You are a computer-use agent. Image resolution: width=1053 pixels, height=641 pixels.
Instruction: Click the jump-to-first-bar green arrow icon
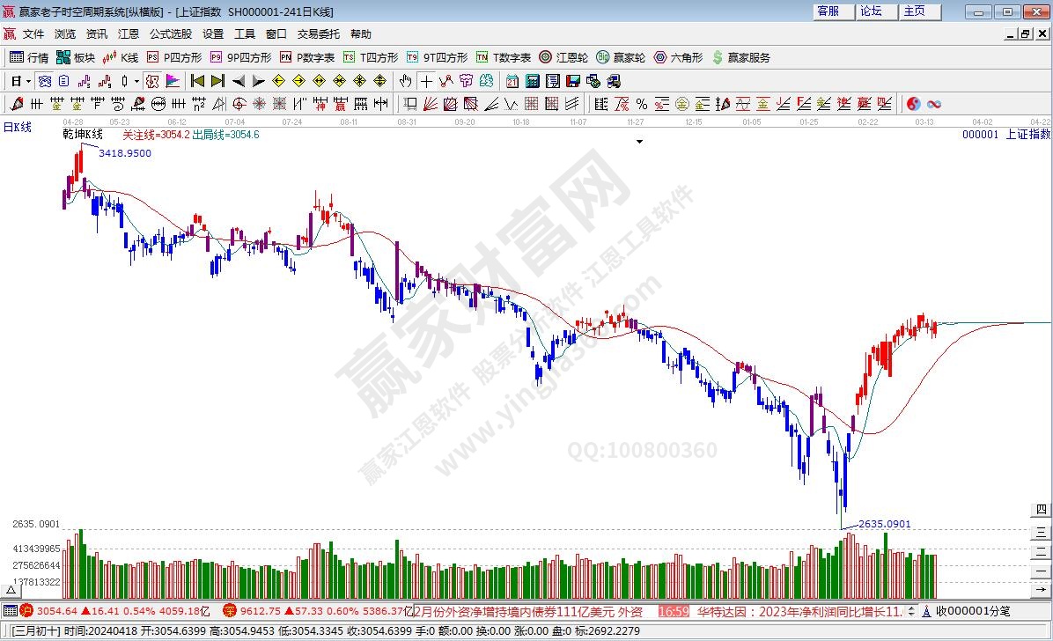197,81
